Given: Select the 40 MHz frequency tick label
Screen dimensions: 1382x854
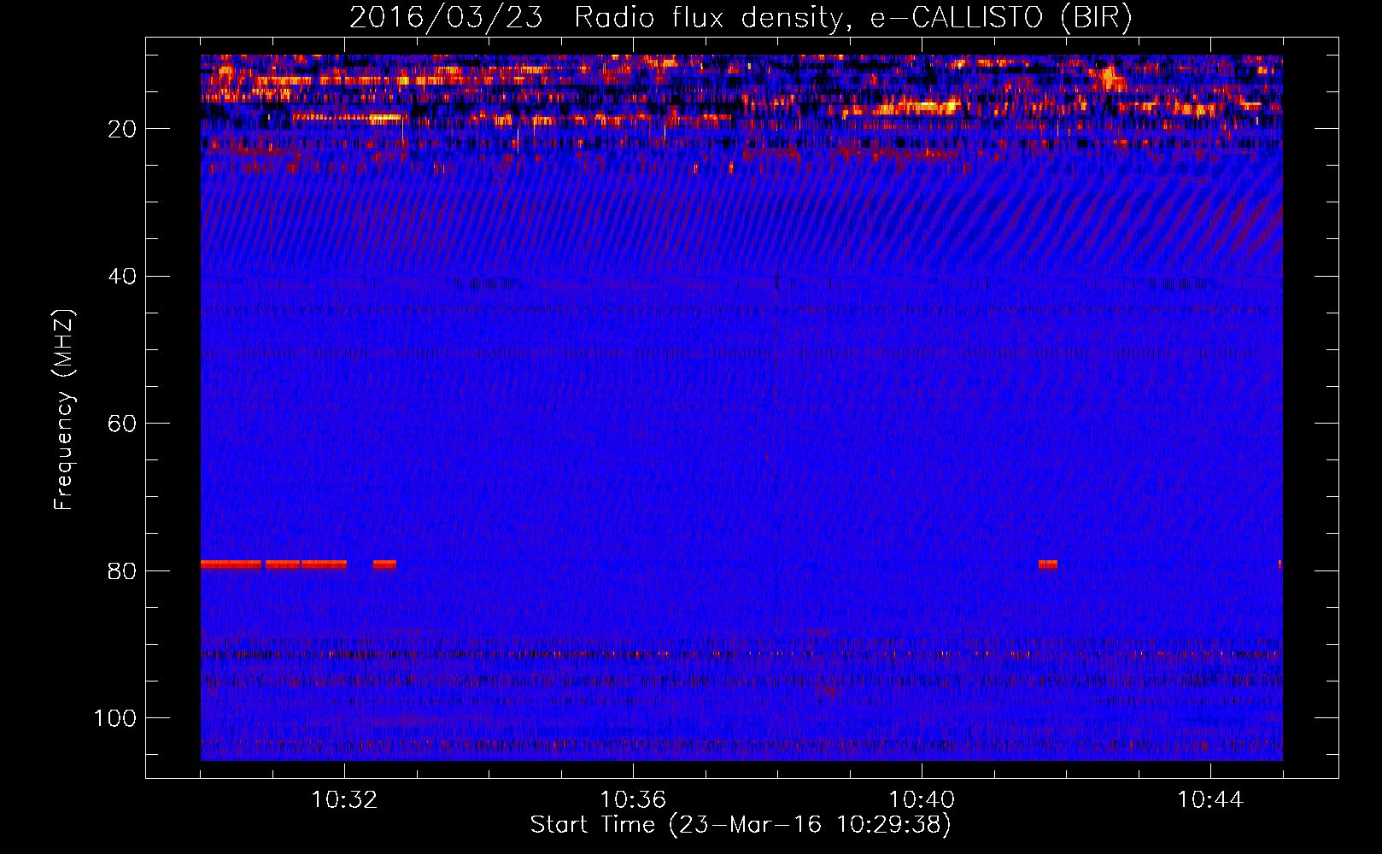Looking at the screenshot, I should coord(122,276).
